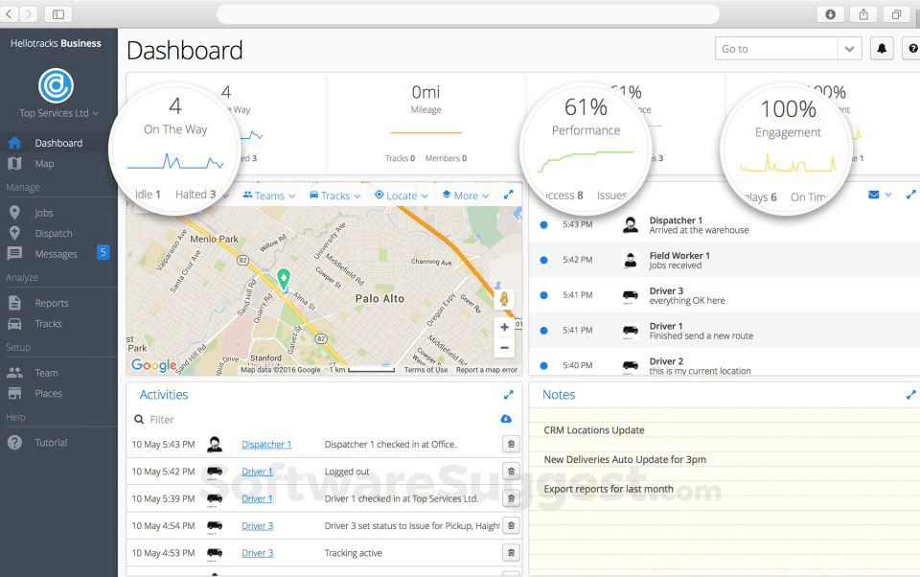Viewport: 920px width, 577px height.
Task: Click the blue status dot beside Driver 3
Action: pos(545,294)
